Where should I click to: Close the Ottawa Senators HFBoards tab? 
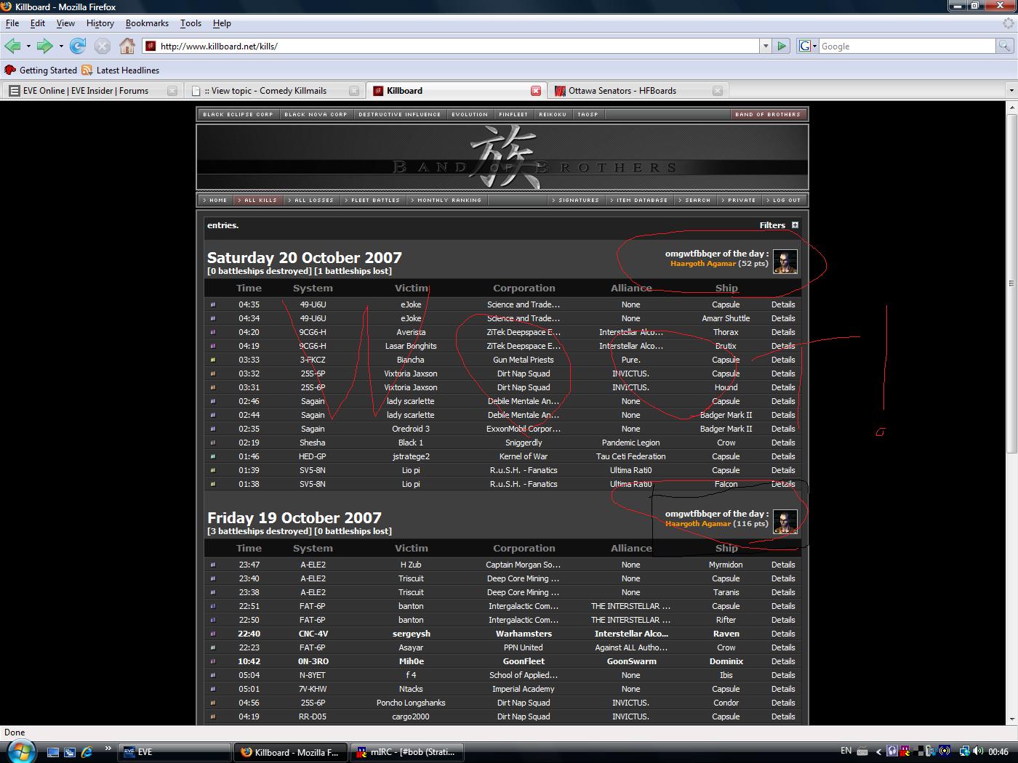(718, 91)
